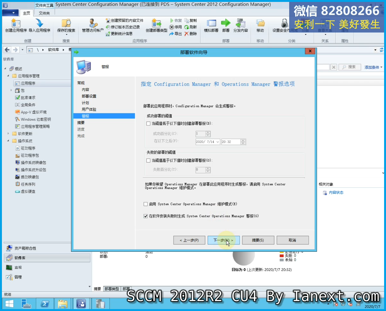Click the 移动 ribbon icon
Viewport: 386px width, 311px height.
(x=260, y=26)
